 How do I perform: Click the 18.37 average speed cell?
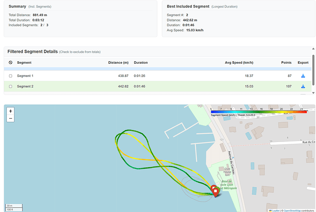249,76
